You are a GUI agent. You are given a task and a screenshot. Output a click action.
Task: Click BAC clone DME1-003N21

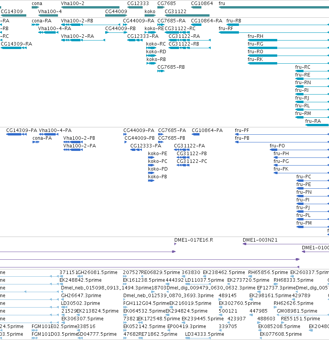pyautogui.click(x=286, y=244)
